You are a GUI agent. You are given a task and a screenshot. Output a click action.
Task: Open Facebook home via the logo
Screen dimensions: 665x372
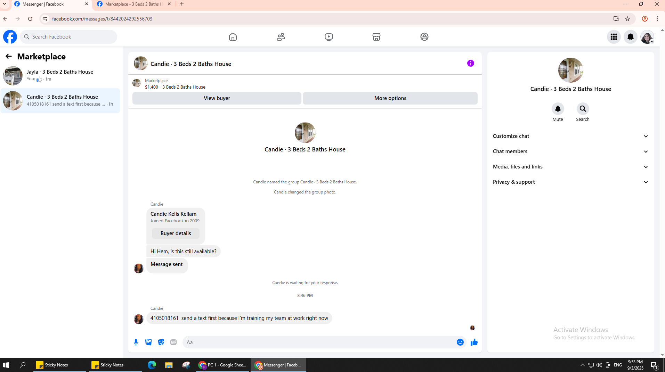(x=10, y=37)
